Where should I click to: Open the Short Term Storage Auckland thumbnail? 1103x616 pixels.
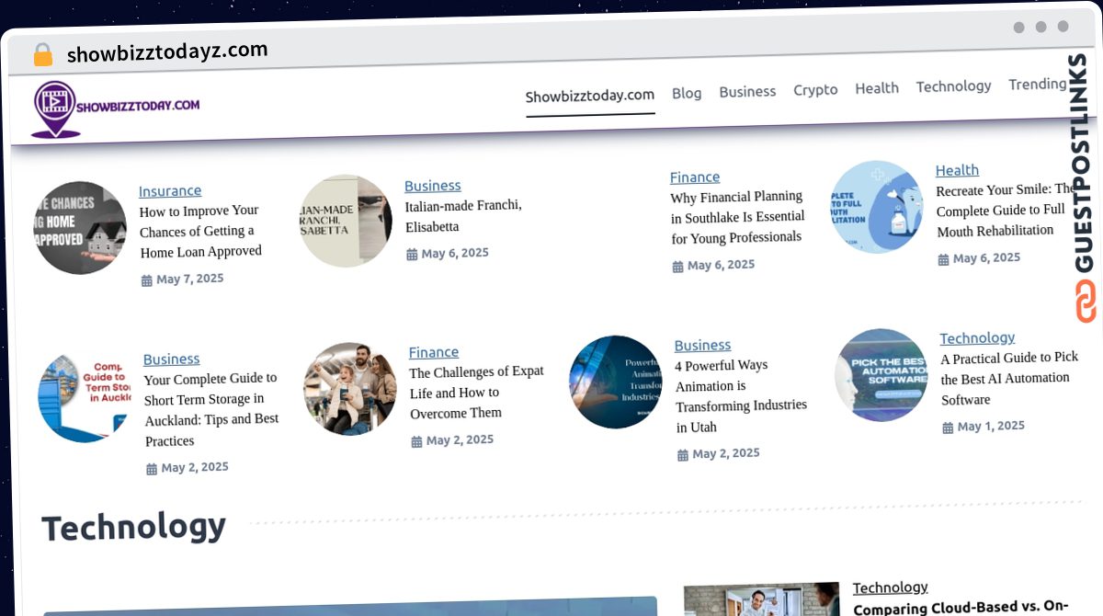coord(85,397)
